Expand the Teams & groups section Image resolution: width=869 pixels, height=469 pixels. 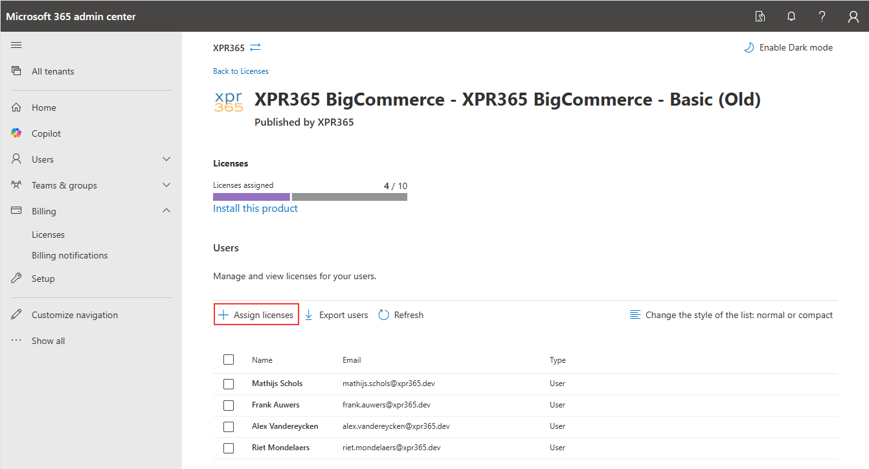(166, 185)
